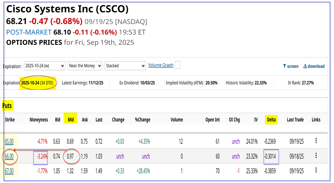Select the 1.32 mid price cell
The image size is (334, 183).
click(70, 171)
